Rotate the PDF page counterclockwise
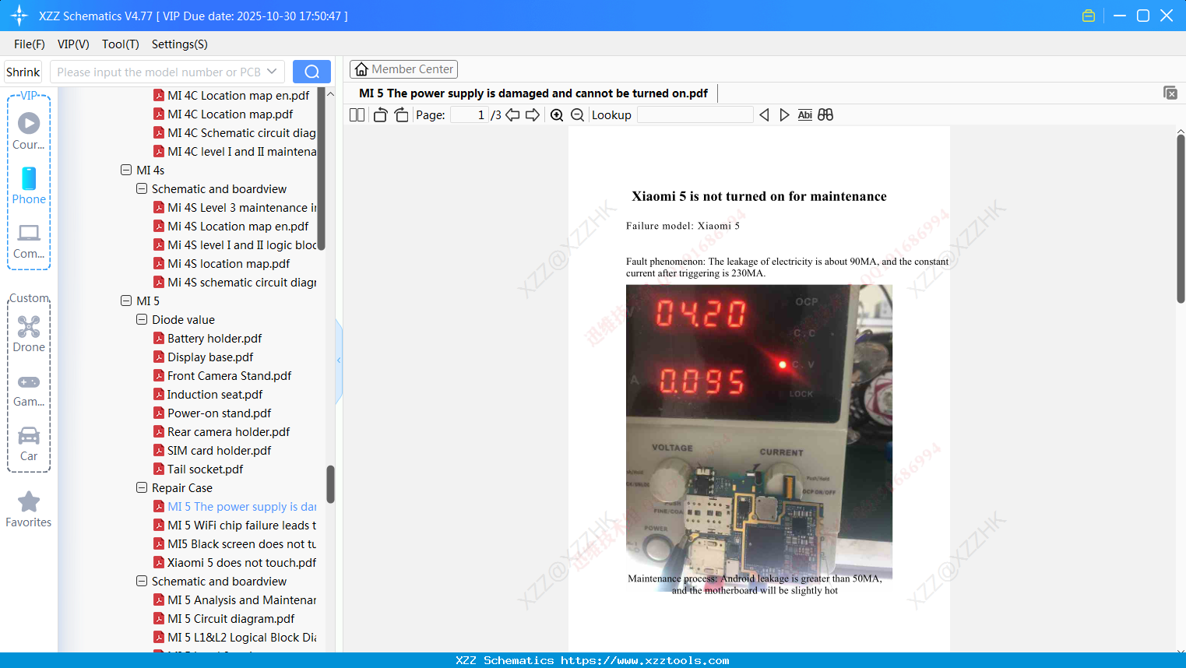1186x668 pixels. pyautogui.click(x=379, y=114)
